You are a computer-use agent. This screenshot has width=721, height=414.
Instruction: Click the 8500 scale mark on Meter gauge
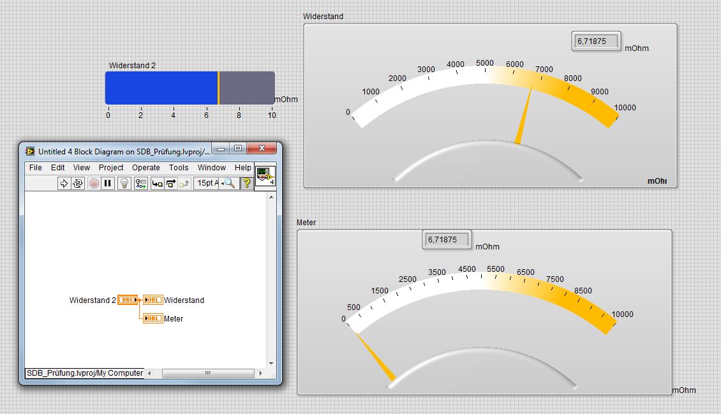coord(583,291)
